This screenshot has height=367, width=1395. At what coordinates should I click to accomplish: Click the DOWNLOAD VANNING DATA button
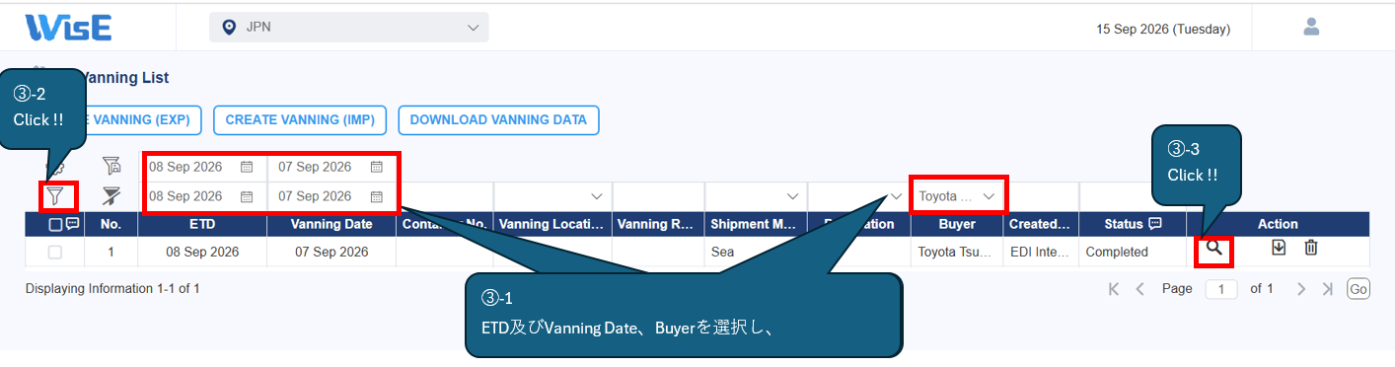[498, 120]
